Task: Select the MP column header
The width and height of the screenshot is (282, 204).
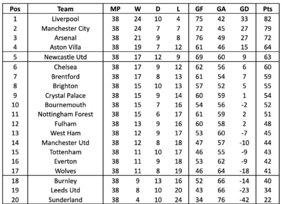Action: coord(115,10)
